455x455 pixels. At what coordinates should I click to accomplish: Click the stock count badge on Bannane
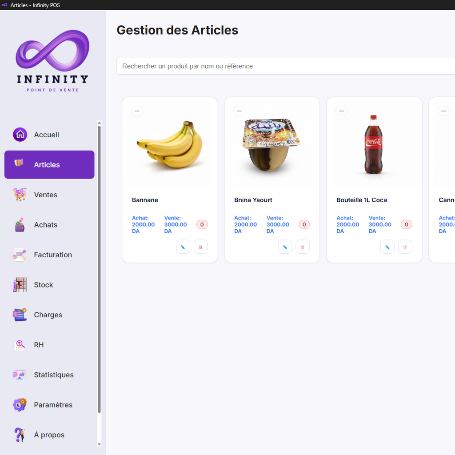(202, 224)
